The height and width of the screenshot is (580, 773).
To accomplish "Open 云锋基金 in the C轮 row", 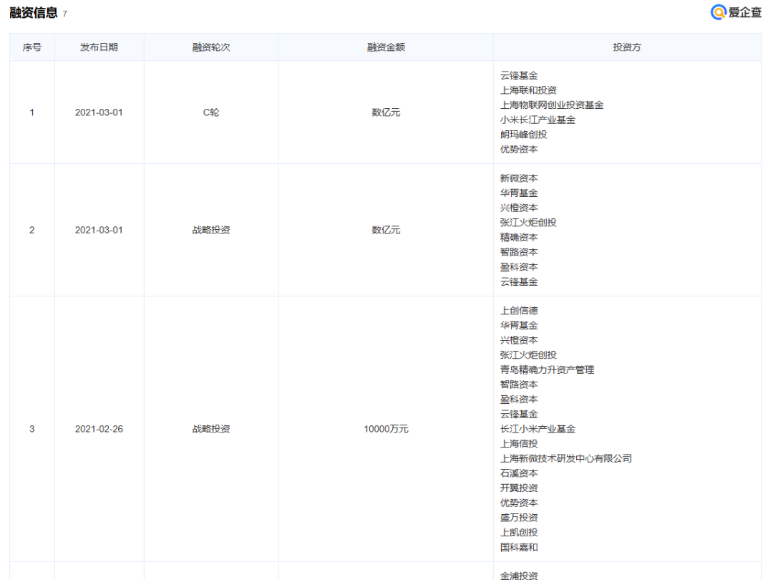I will (519, 75).
